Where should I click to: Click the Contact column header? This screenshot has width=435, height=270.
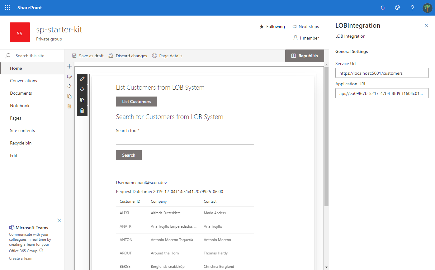(210, 201)
